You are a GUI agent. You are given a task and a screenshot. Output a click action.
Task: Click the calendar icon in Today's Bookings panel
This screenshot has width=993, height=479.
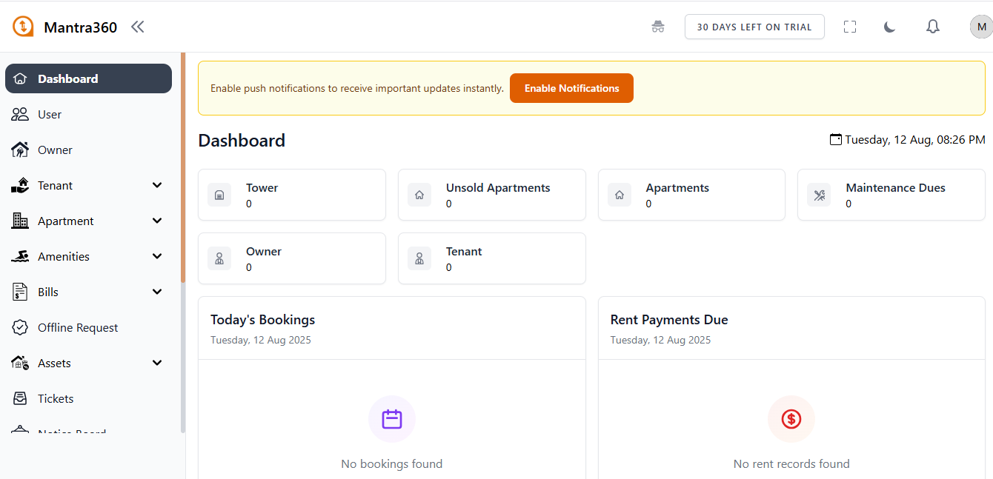391,419
